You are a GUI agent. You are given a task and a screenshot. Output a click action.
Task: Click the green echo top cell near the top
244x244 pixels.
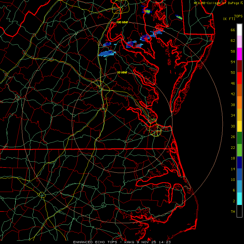coord(147,11)
